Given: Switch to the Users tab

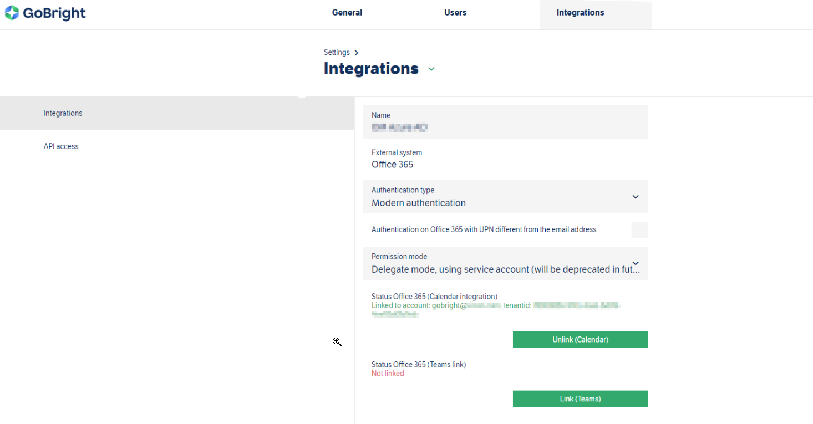Looking at the screenshot, I should (455, 13).
